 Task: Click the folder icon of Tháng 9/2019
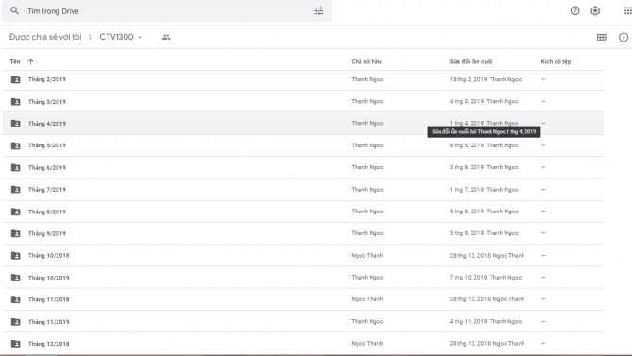[15, 233]
